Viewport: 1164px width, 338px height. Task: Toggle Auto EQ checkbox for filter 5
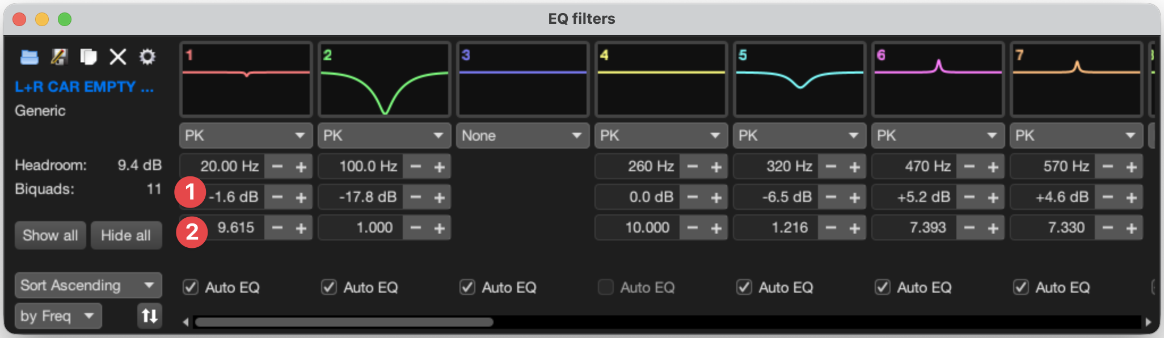tap(744, 288)
